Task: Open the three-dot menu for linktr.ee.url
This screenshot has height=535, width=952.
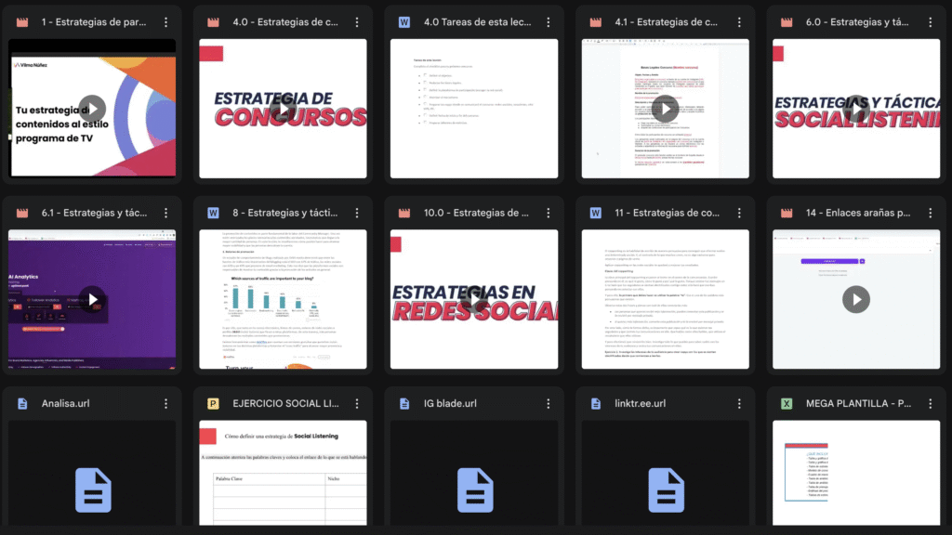Action: 737,404
